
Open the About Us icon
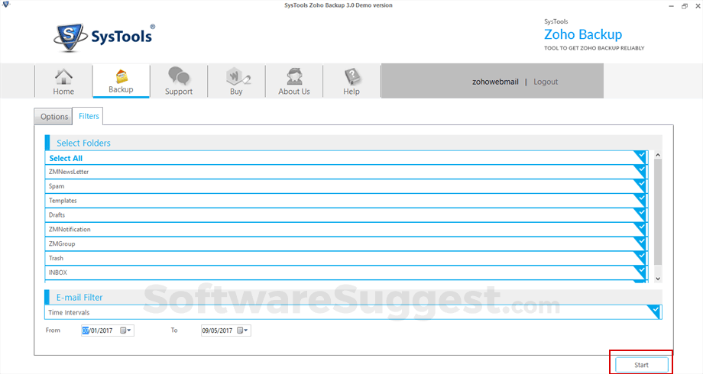point(294,76)
